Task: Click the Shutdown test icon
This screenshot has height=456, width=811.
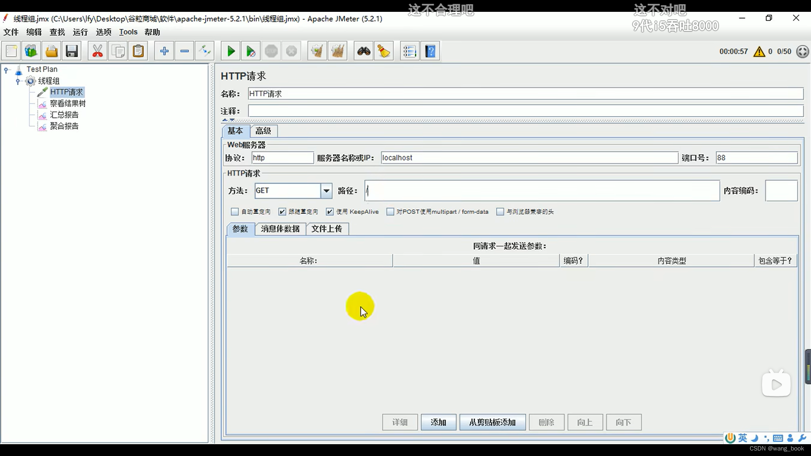Action: (291, 51)
